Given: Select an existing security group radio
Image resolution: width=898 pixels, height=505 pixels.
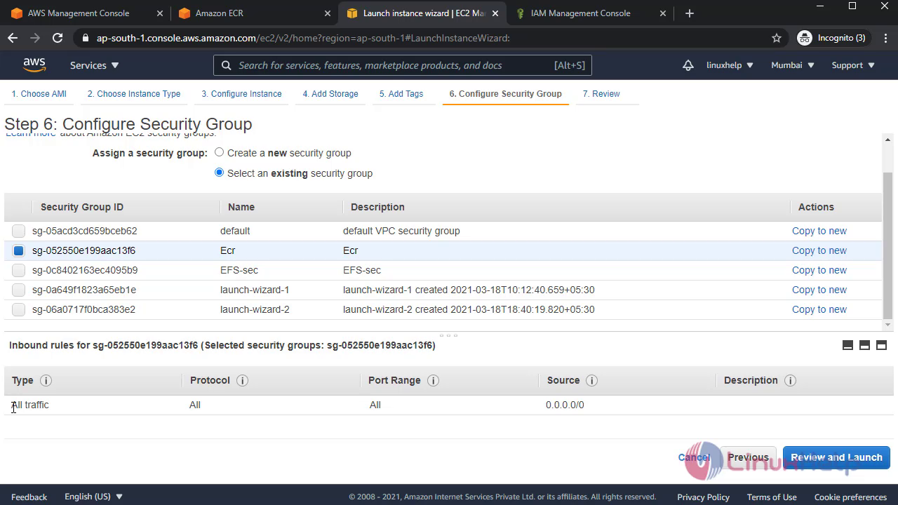Looking at the screenshot, I should pos(220,173).
